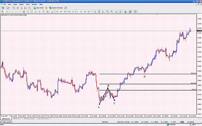The image size is (202, 126).
Task: Toggle the Chart Shift option
Action: [121, 12]
